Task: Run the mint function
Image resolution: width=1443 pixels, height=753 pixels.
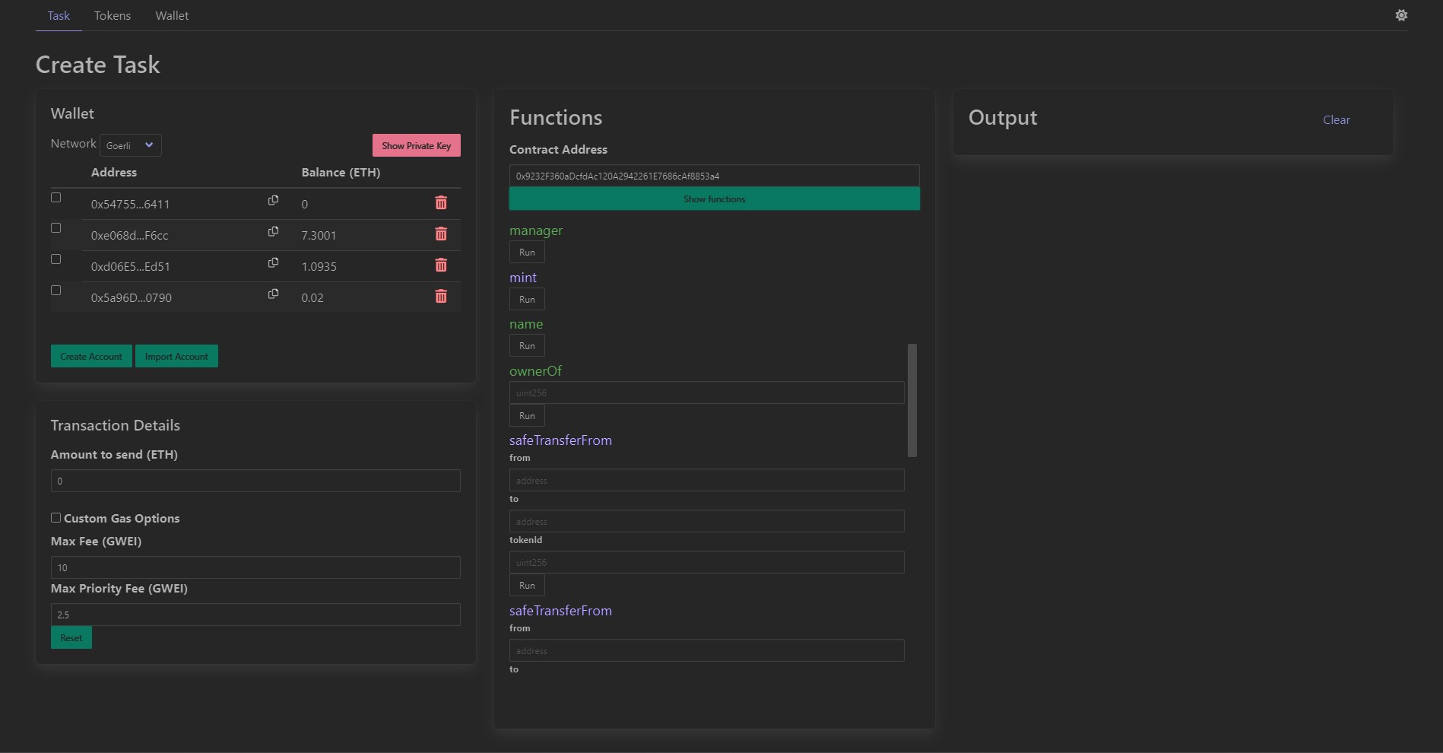Action: (x=527, y=300)
